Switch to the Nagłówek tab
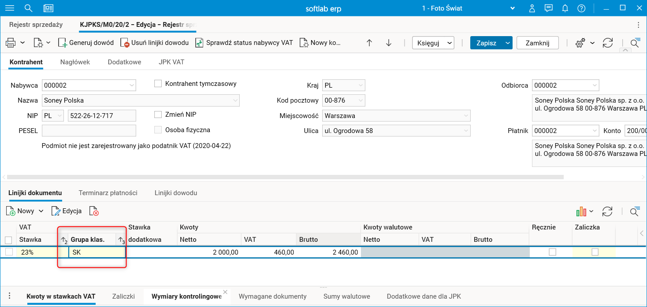This screenshot has width=647, height=307. (x=75, y=62)
